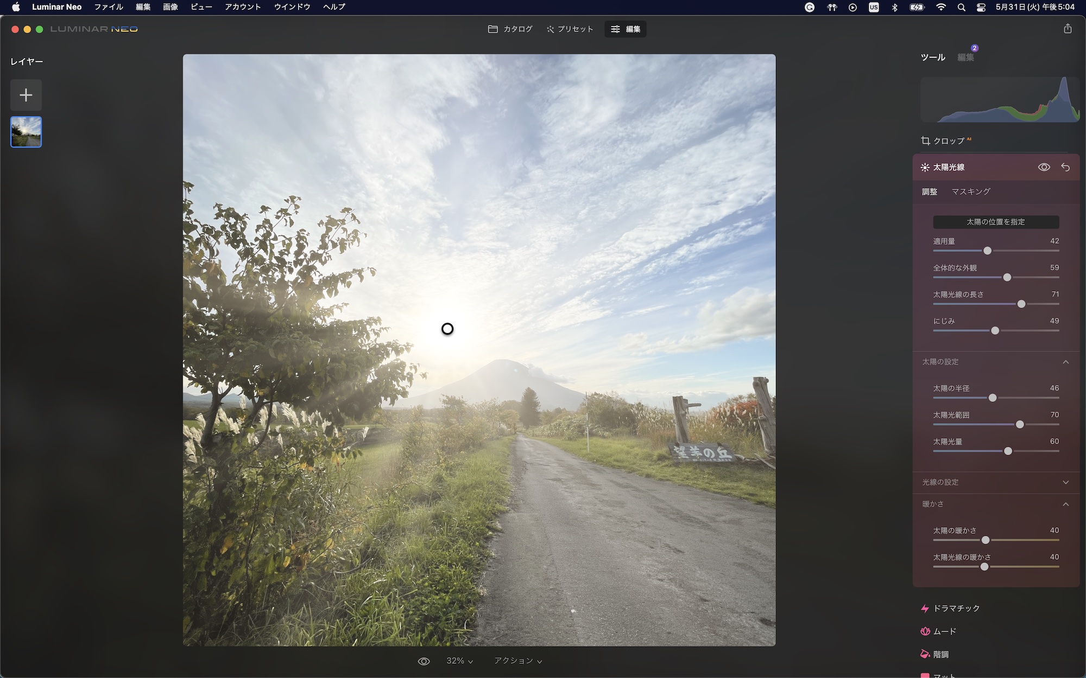The width and height of the screenshot is (1086, 678).
Task: Click the share export icon
Action: point(1068,29)
